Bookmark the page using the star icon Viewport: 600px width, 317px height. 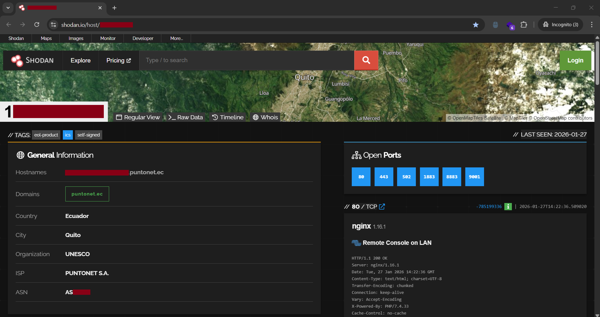pyautogui.click(x=476, y=24)
